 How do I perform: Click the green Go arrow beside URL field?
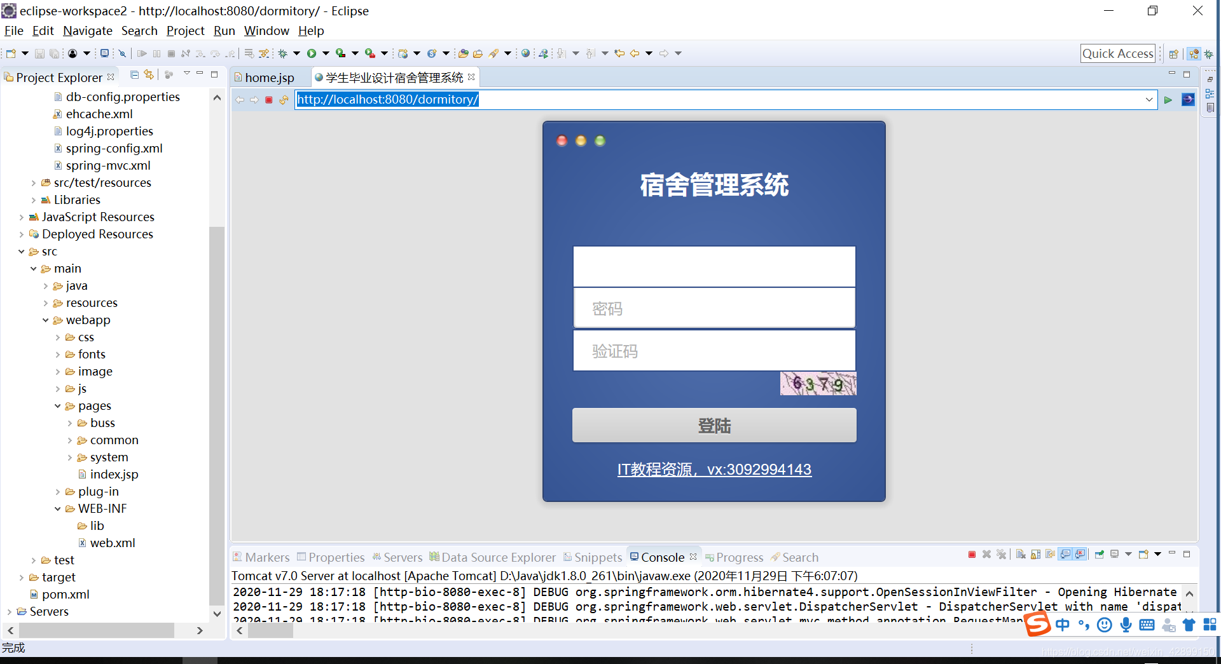[x=1168, y=100]
